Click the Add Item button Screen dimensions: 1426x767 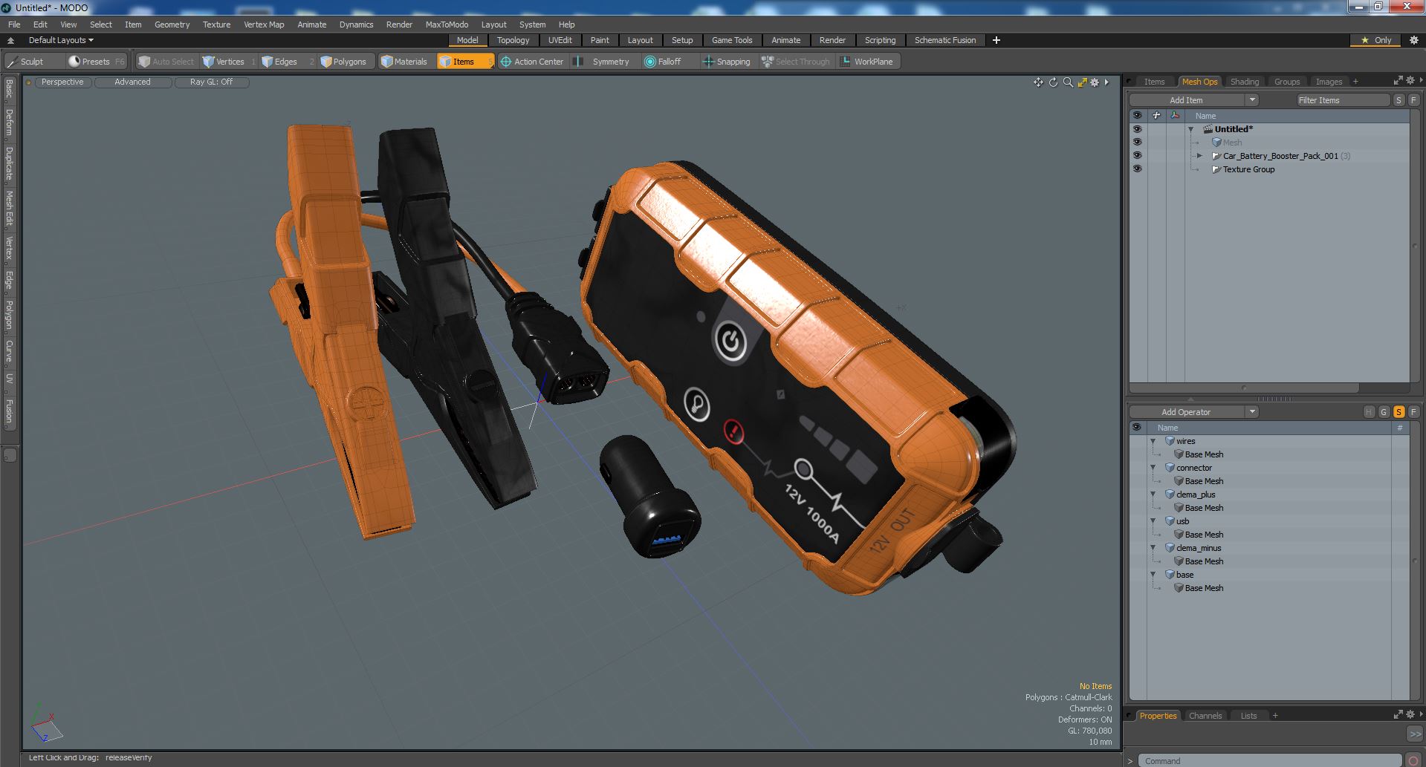tap(1187, 100)
